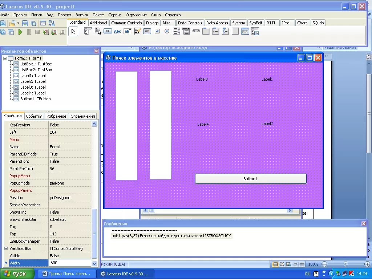Collapse the Form1: TForm1 tree node
Viewport: 372px width, 279px height.
coord(5,58)
